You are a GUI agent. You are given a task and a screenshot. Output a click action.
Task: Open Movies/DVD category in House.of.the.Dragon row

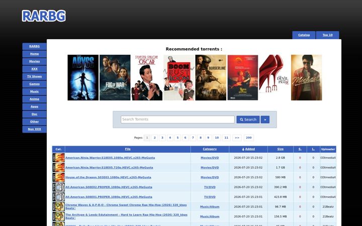click(210, 177)
